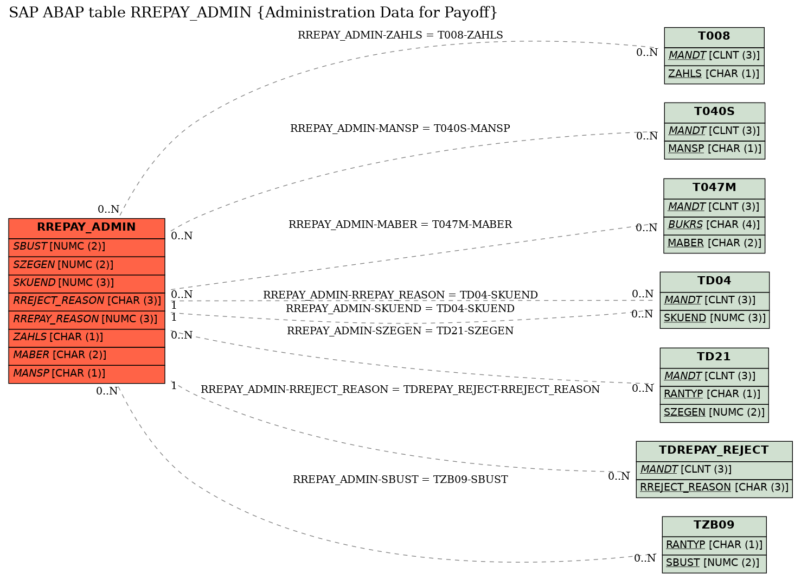Screen dimensions: 801x579
Task: Select the SKUEND [NUMC (3)] field in RREPAY_ADMIN
Action: pos(87,283)
